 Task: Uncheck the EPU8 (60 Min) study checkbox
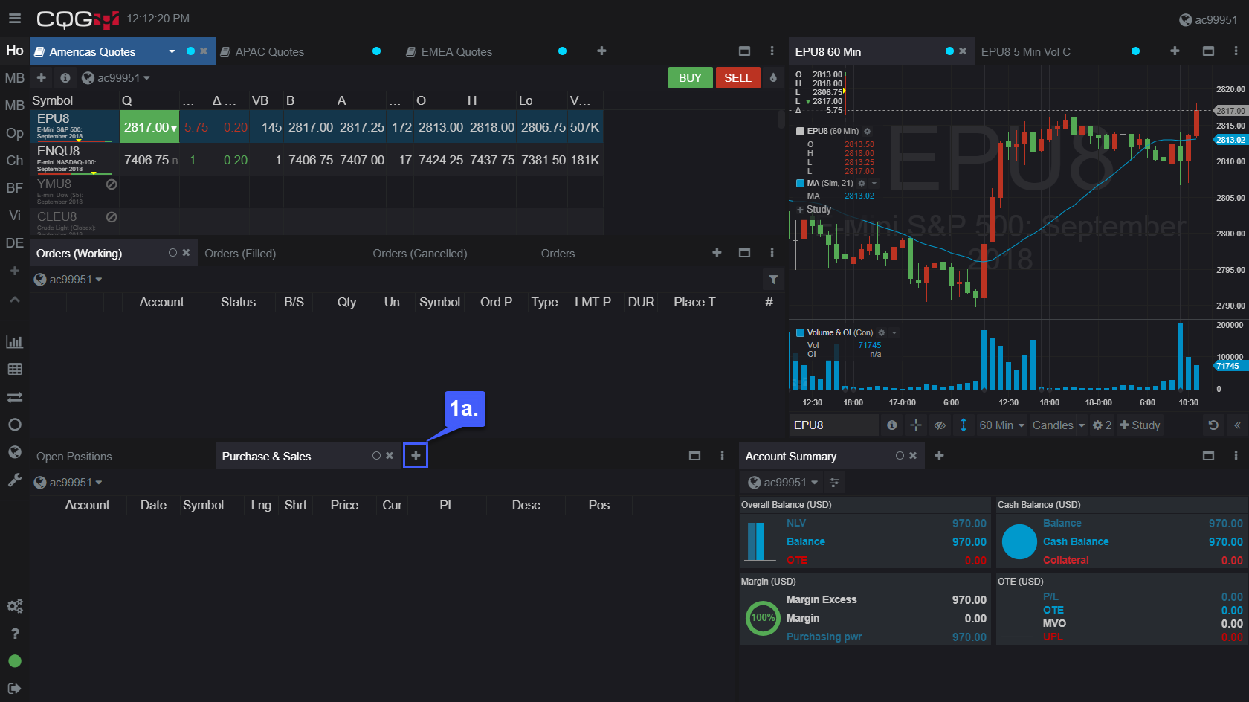tap(801, 131)
